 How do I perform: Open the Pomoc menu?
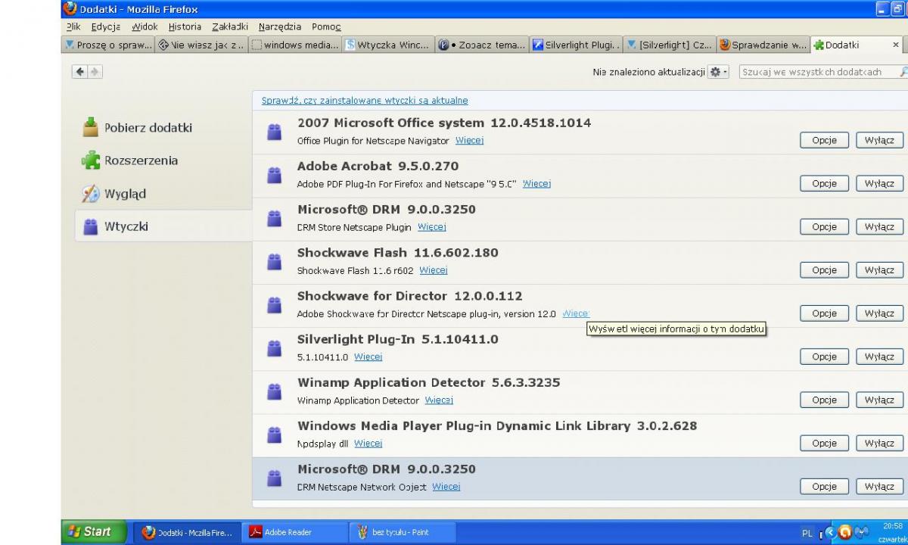[326, 26]
